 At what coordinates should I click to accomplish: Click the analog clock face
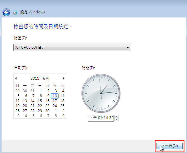click(101, 93)
